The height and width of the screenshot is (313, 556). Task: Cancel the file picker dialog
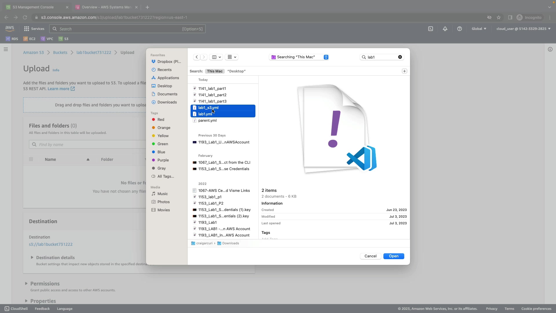(370, 256)
